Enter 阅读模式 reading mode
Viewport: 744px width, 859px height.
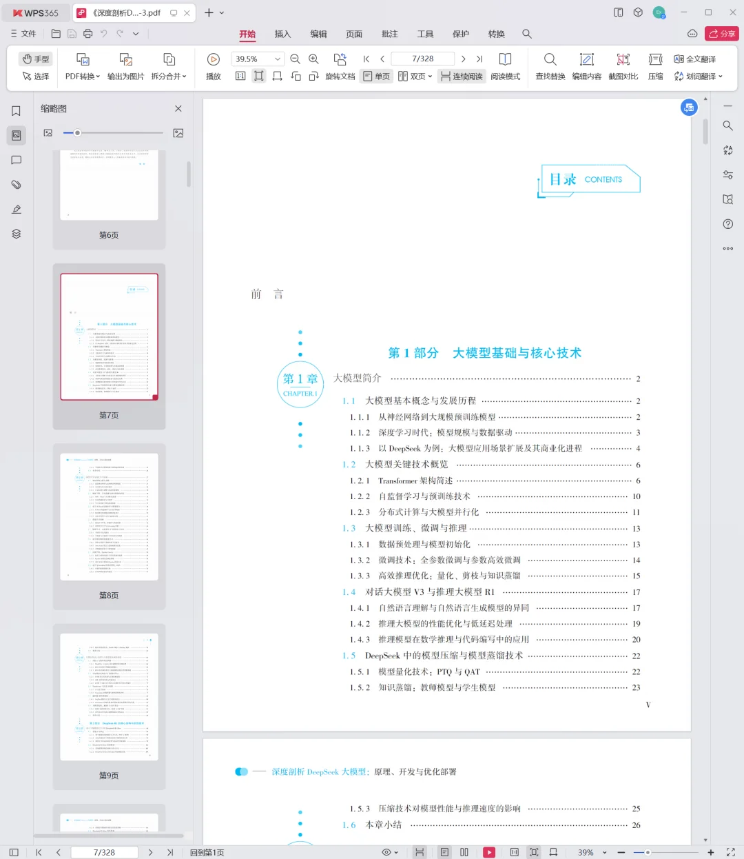pos(505,67)
